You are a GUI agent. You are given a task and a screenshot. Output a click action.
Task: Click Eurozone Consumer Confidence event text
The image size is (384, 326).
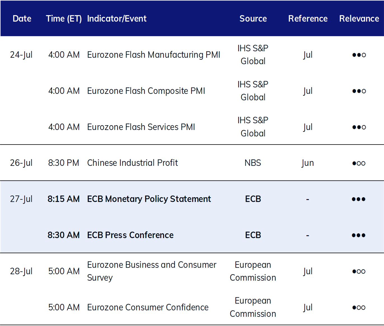point(148,307)
